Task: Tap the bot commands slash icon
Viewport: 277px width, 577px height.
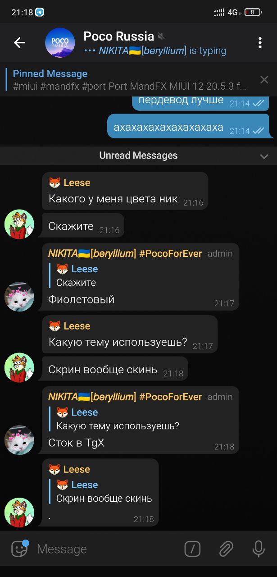Action: point(192,549)
